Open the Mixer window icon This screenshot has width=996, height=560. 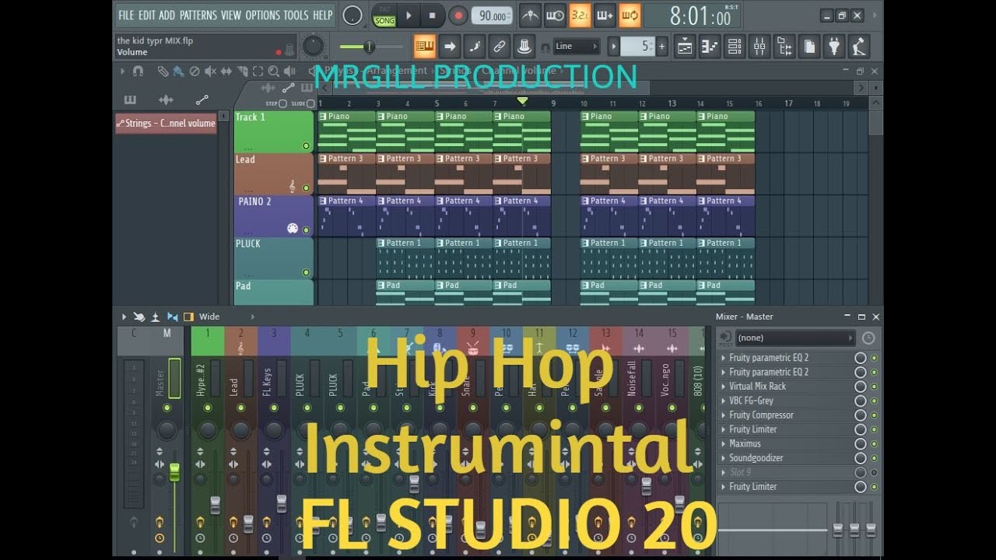(x=759, y=47)
